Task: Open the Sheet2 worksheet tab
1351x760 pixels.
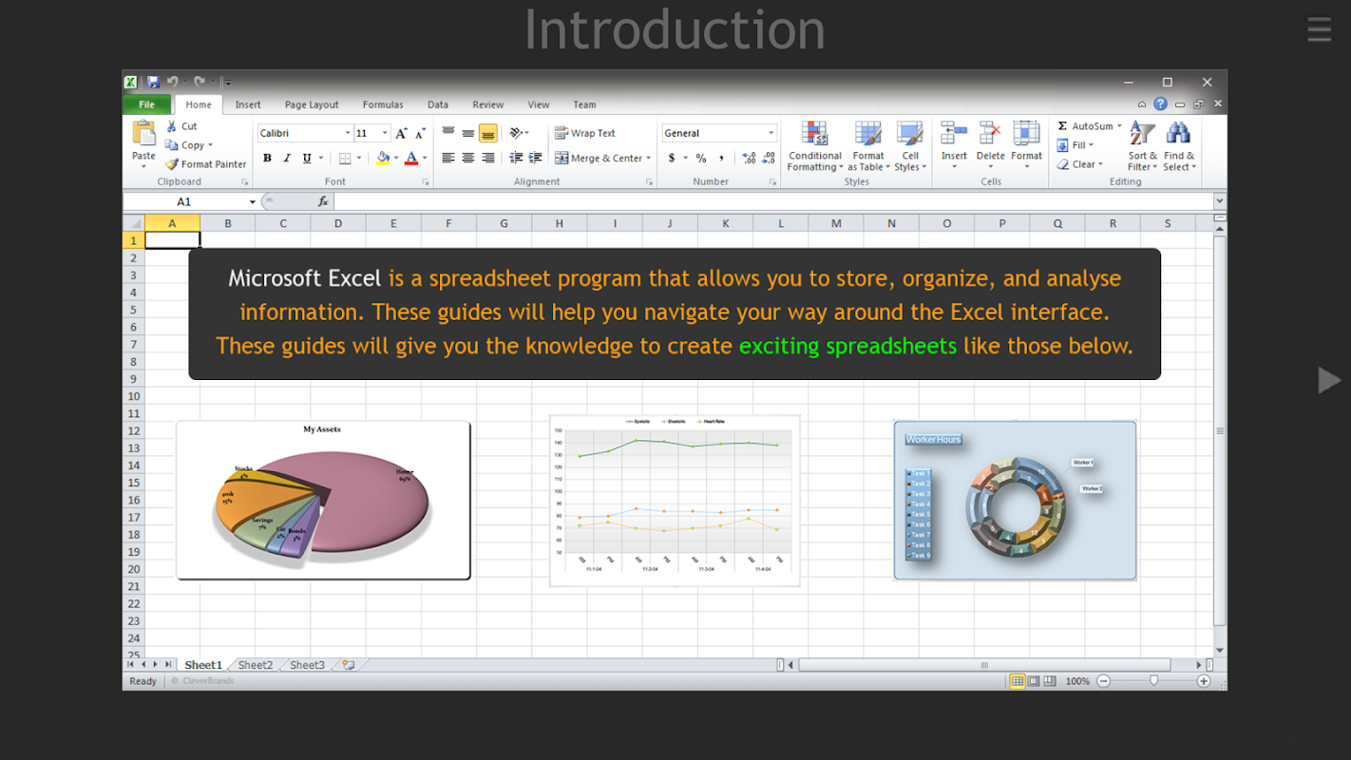Action: click(255, 665)
